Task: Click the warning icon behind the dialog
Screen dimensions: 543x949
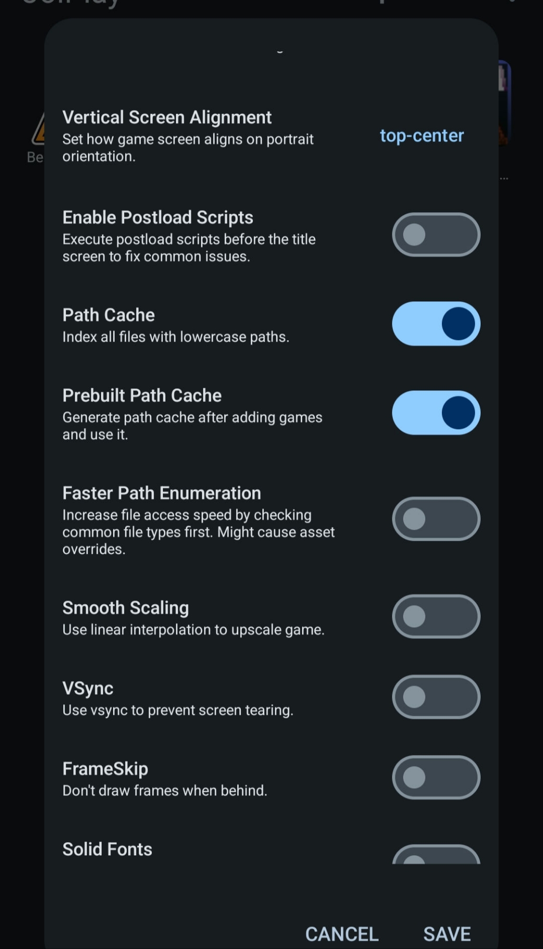Action: pos(38,128)
